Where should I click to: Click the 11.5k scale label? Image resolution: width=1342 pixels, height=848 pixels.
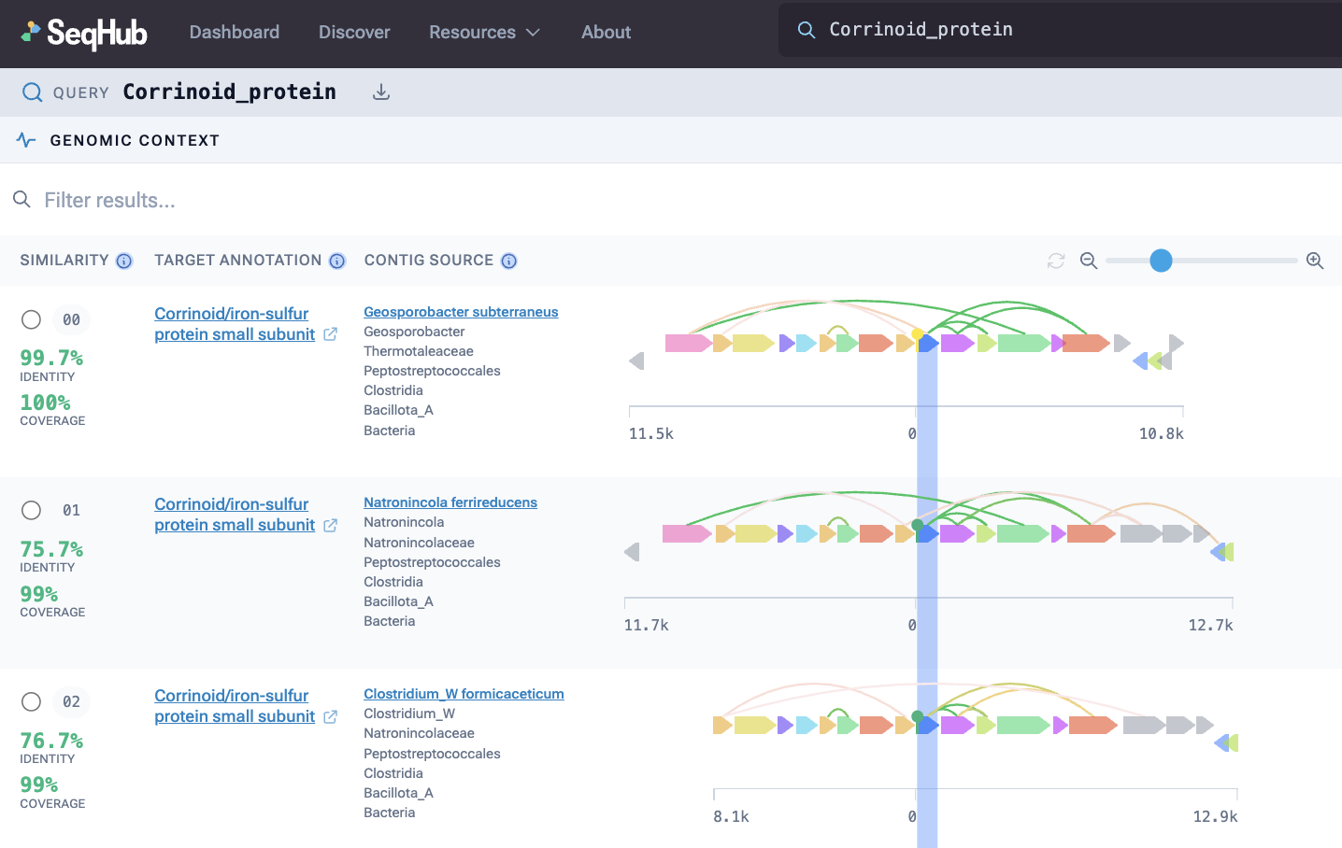click(650, 433)
